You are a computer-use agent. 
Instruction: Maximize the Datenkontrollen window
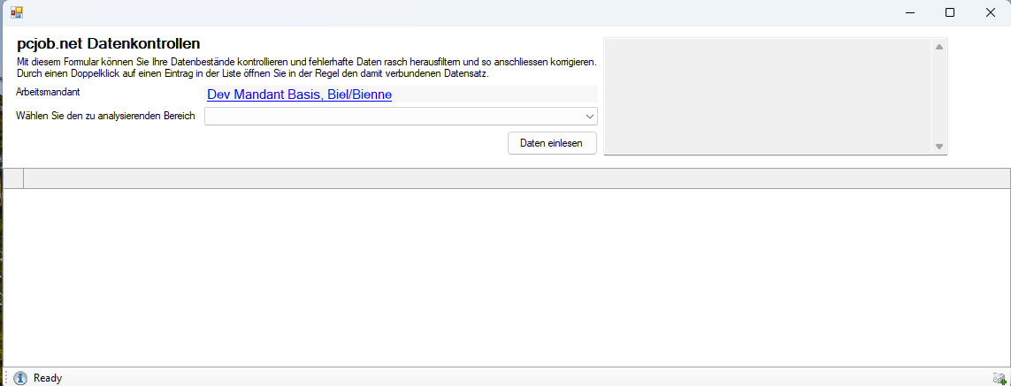point(950,12)
